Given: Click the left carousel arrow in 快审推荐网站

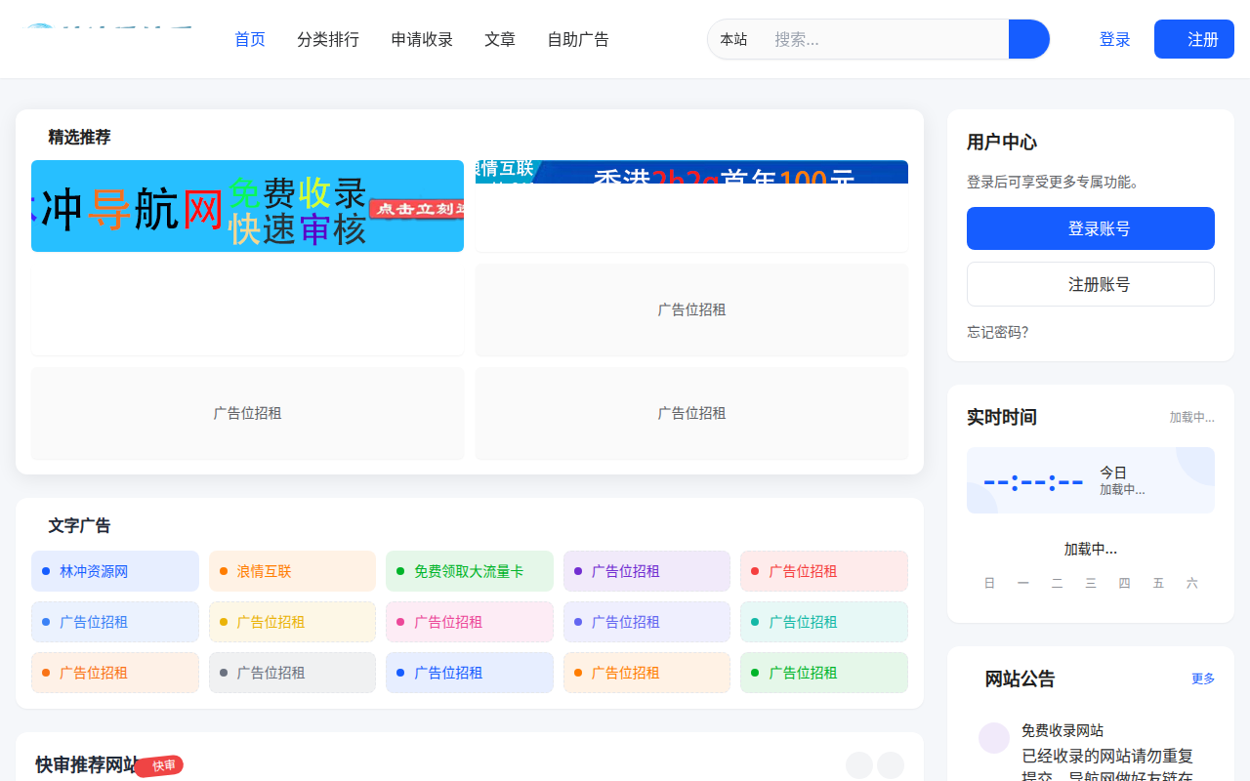Looking at the screenshot, I should click(858, 765).
